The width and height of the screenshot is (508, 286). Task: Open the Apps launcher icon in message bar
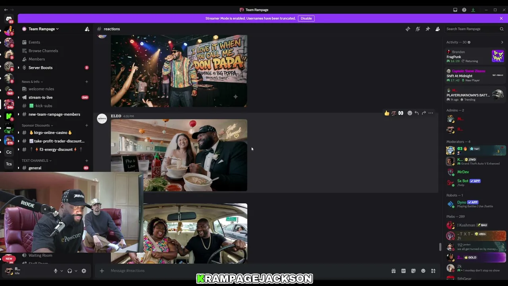433,271
